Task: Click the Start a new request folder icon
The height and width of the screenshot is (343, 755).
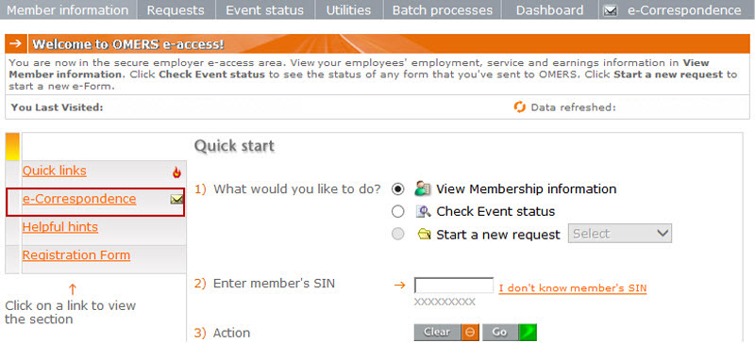Action: [x=424, y=235]
